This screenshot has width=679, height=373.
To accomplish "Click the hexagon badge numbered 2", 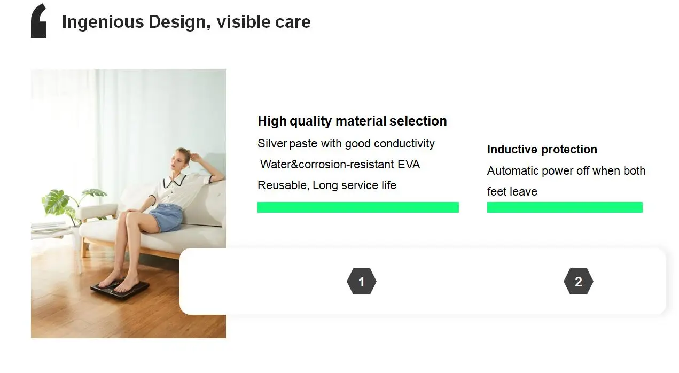I will [579, 282].
